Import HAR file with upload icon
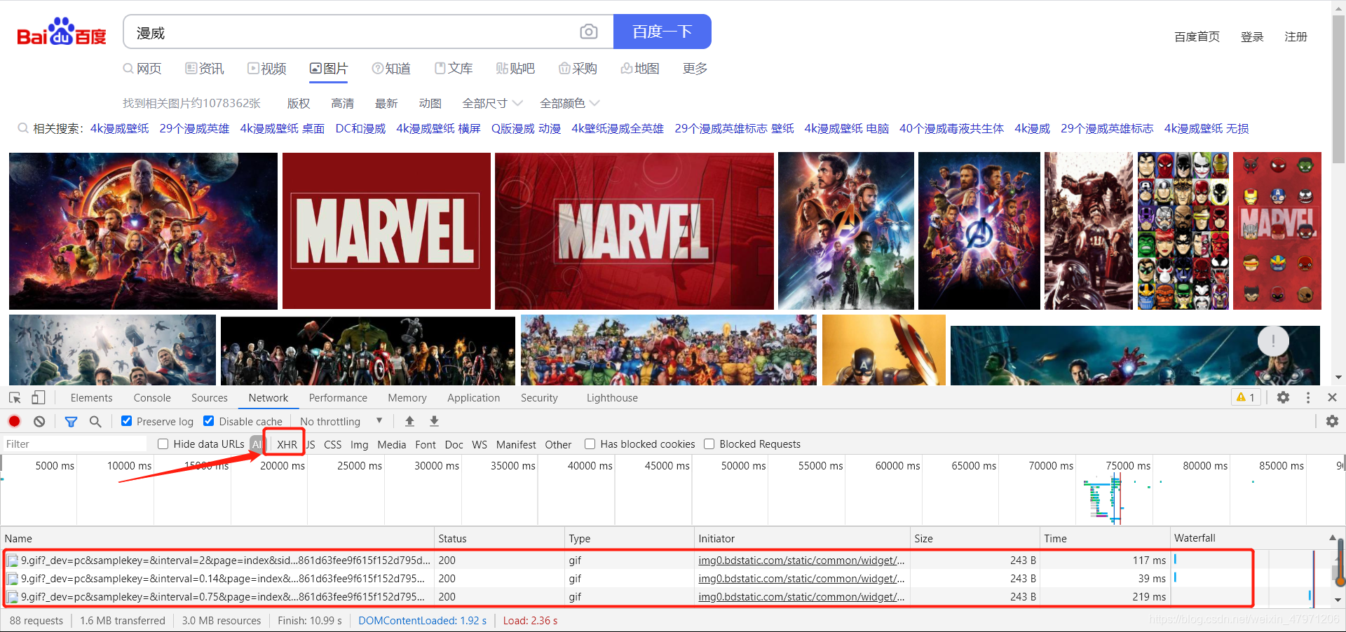The width and height of the screenshot is (1346, 632). 410,421
